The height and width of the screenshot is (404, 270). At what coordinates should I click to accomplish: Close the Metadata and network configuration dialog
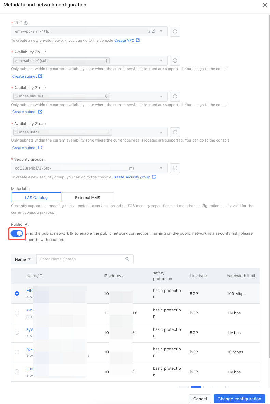point(265,5)
